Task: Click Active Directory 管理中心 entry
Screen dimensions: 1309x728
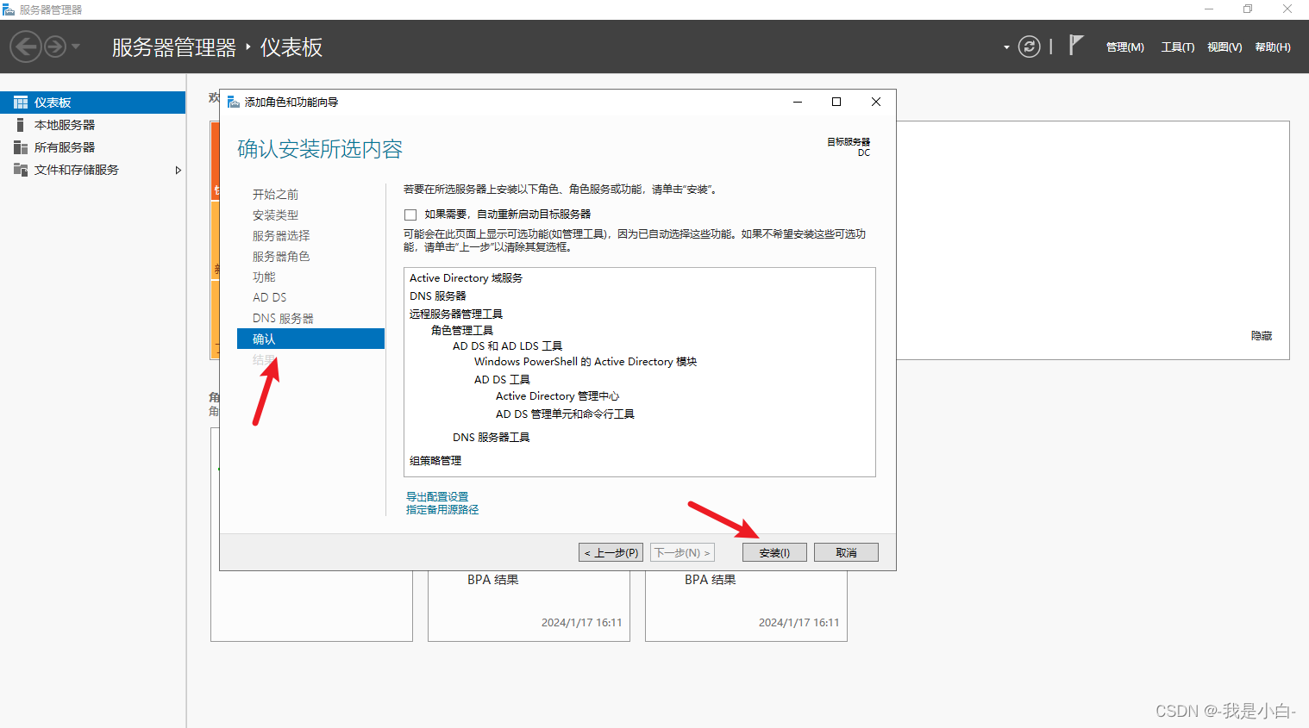Action: [557, 396]
